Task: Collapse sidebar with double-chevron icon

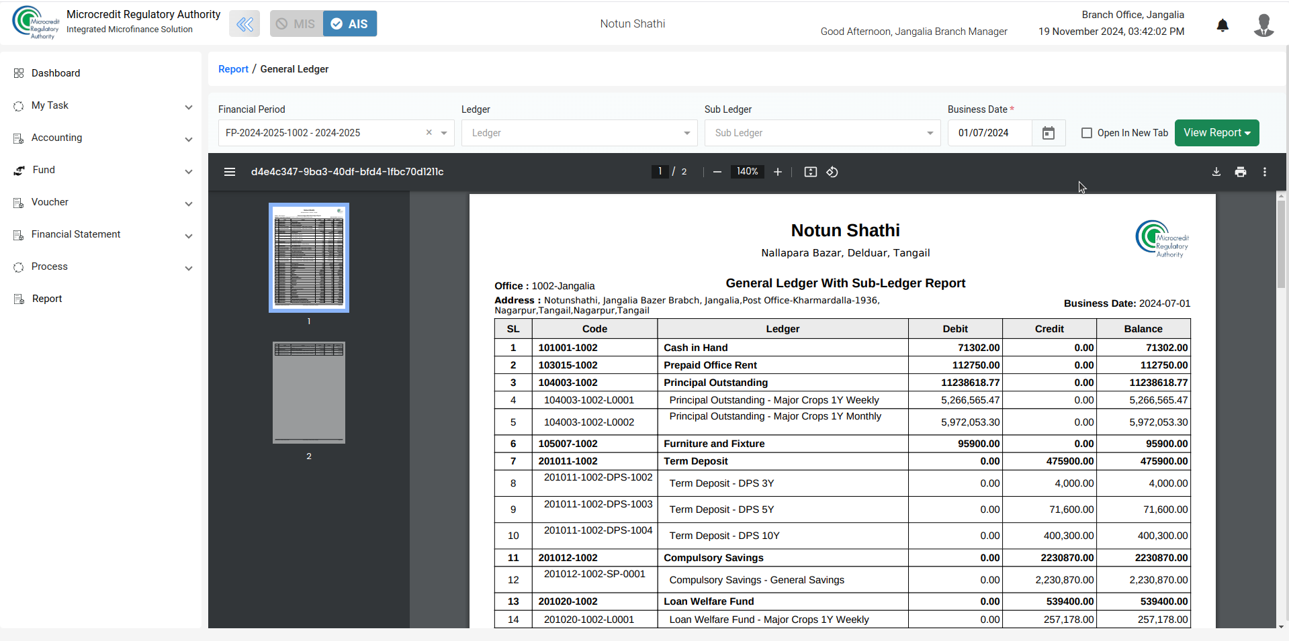Action: pyautogui.click(x=245, y=24)
